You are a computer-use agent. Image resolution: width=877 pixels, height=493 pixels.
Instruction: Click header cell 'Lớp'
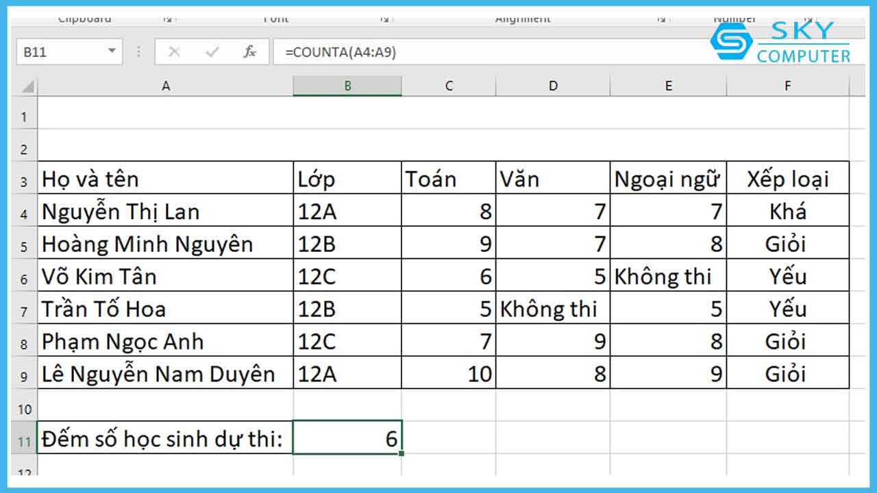[x=347, y=178]
